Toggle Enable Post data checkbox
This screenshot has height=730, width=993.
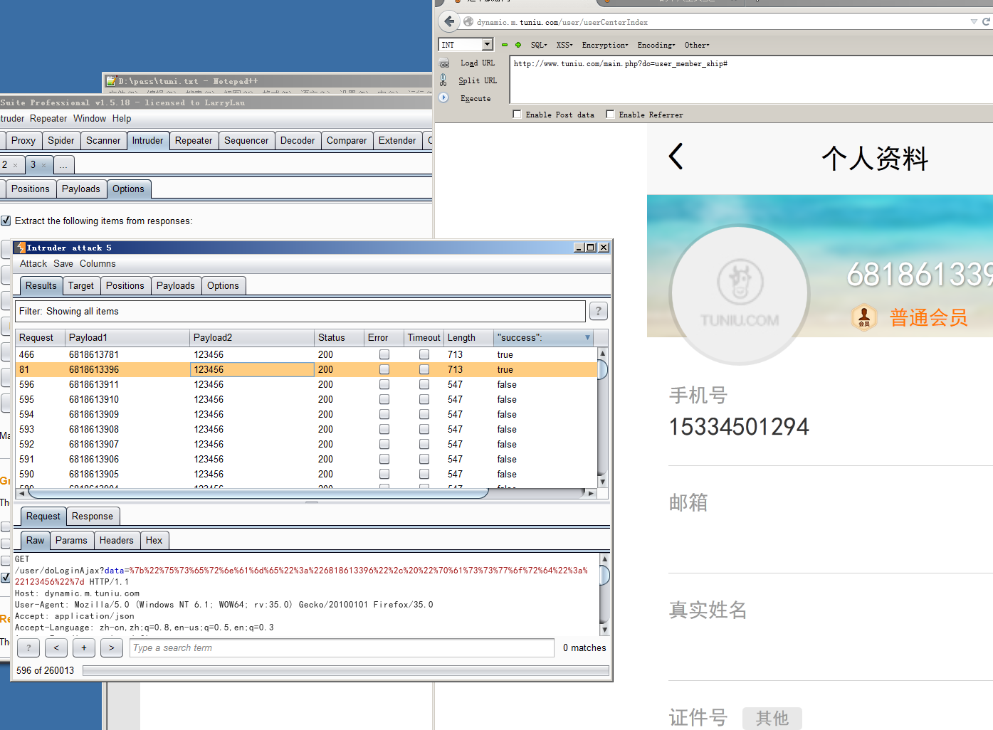click(x=517, y=114)
